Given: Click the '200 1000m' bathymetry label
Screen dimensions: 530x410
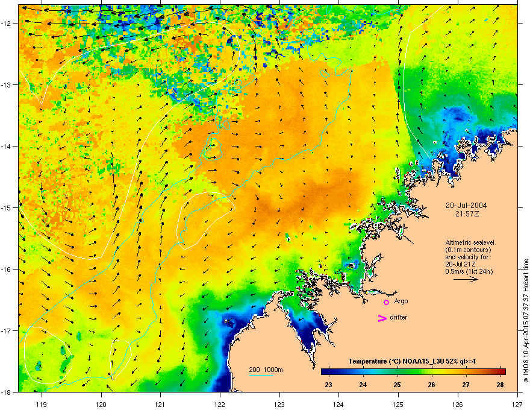Looking at the screenshot, I should (x=266, y=370).
